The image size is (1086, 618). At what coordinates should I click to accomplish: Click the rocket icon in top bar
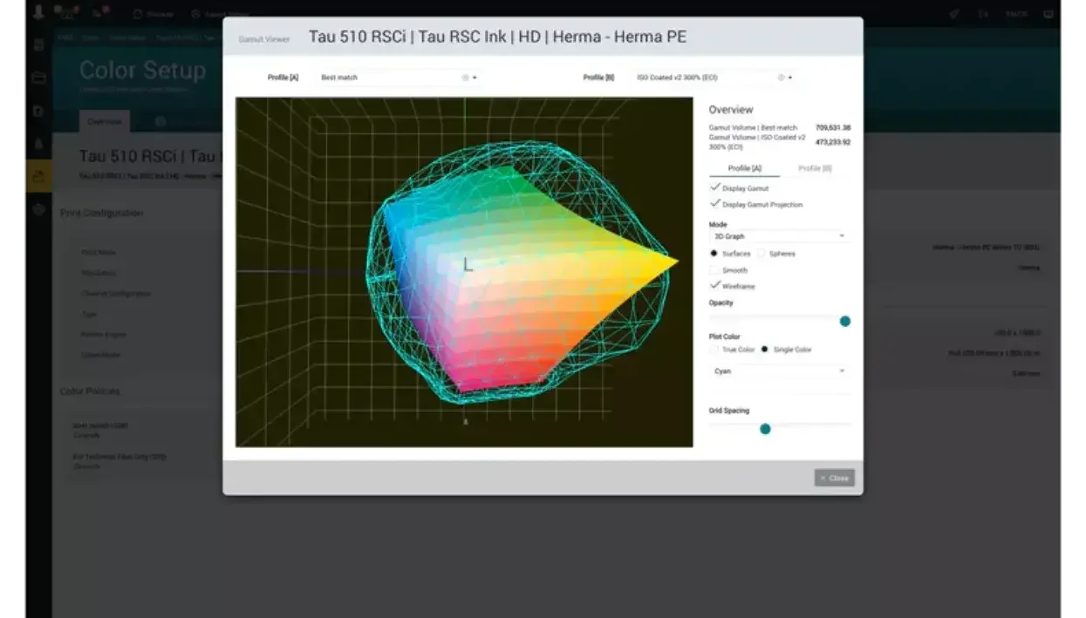(x=954, y=14)
